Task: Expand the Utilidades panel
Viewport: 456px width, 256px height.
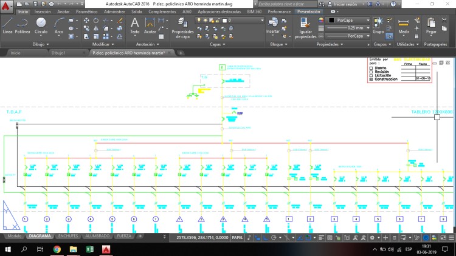Action: (x=408, y=44)
